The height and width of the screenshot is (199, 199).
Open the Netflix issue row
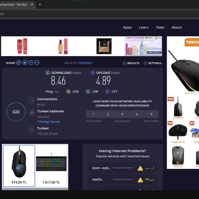pyautogui.click(x=123, y=180)
